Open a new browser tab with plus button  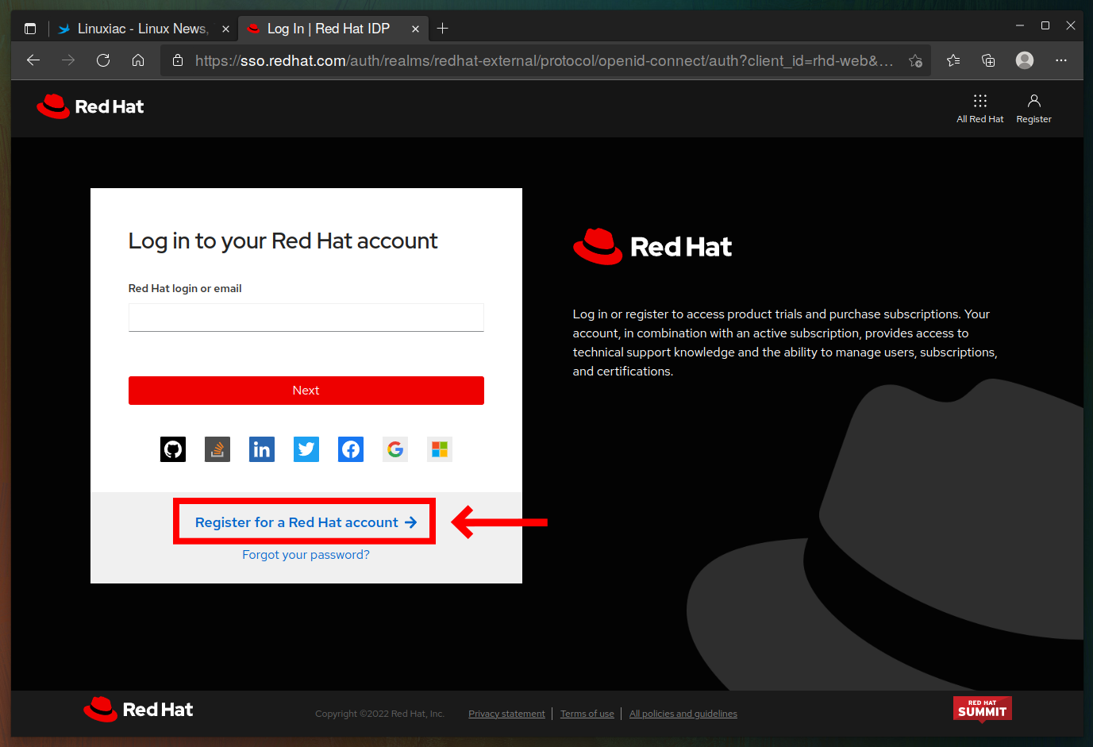pyautogui.click(x=443, y=29)
